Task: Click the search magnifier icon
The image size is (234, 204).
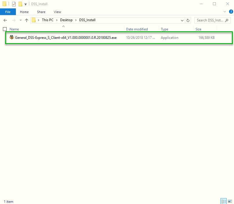Action: [227, 20]
